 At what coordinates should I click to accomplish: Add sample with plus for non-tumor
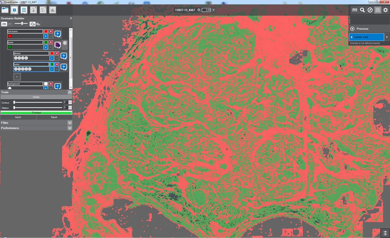point(46,36)
